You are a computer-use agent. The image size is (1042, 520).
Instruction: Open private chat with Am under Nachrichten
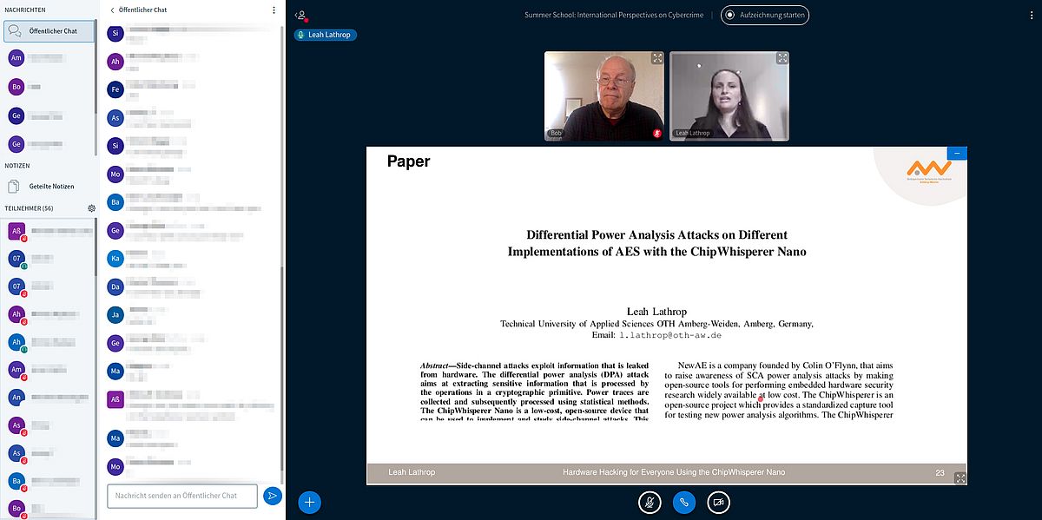click(x=48, y=58)
